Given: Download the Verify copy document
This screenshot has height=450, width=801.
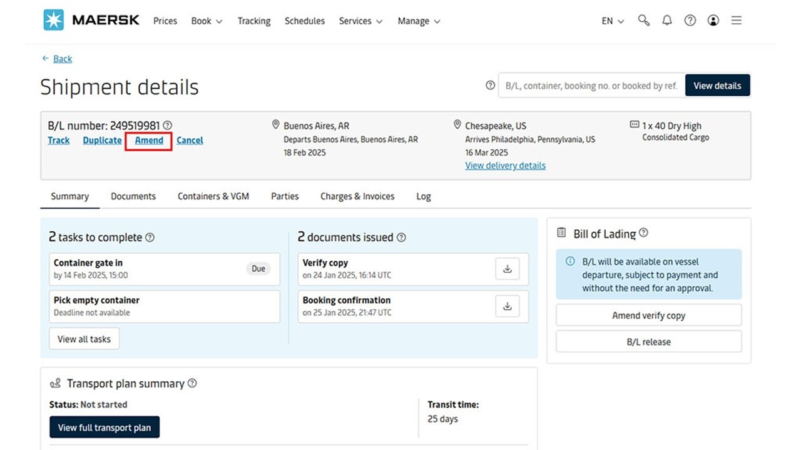Looking at the screenshot, I should [508, 268].
